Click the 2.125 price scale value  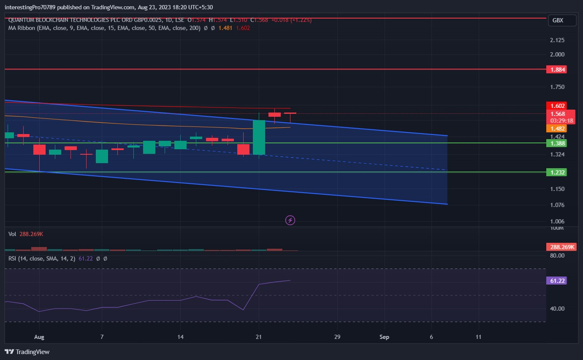[x=558, y=40]
